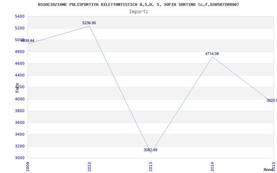Click the 3800 y-axis tick label
The height and width of the screenshot is (173, 277).
tap(20, 111)
